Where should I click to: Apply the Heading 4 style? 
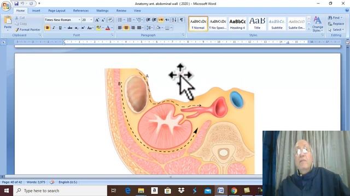point(237,23)
